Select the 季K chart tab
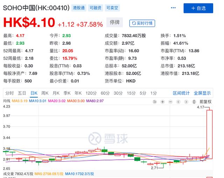The image size is (224, 178). coord(67,93)
